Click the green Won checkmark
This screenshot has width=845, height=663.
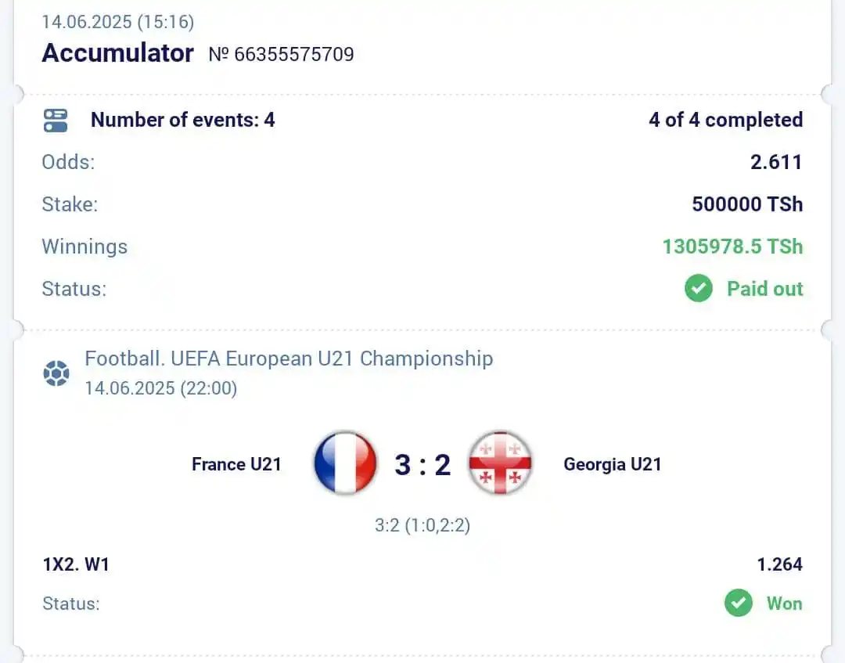739,603
